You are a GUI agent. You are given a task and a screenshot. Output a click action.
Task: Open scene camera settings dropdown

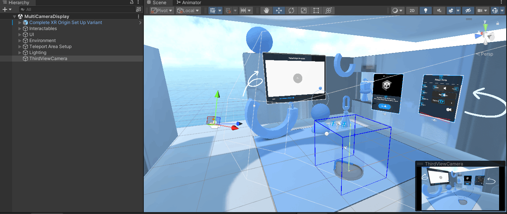click(x=483, y=11)
